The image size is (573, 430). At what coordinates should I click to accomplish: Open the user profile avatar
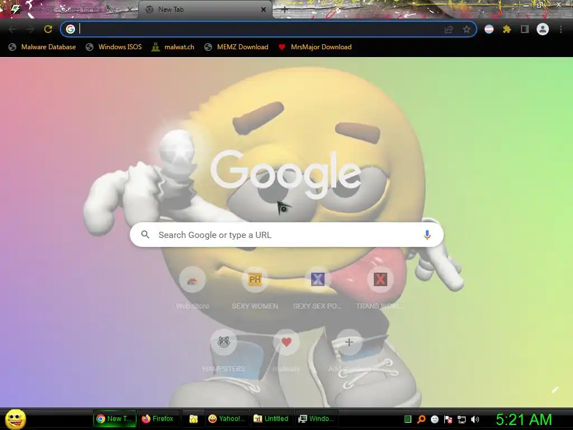(543, 29)
